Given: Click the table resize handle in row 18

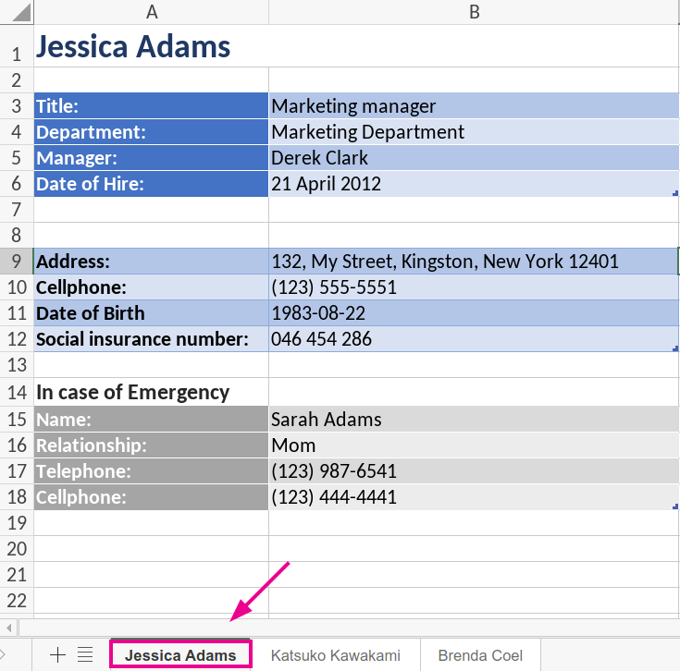Looking at the screenshot, I should pyautogui.click(x=675, y=506).
